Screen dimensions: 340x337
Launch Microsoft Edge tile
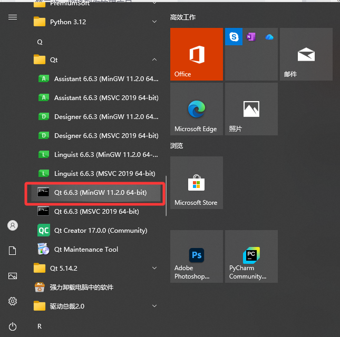(197, 109)
